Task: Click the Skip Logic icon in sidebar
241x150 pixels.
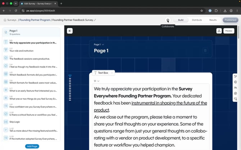Action: [6, 122]
